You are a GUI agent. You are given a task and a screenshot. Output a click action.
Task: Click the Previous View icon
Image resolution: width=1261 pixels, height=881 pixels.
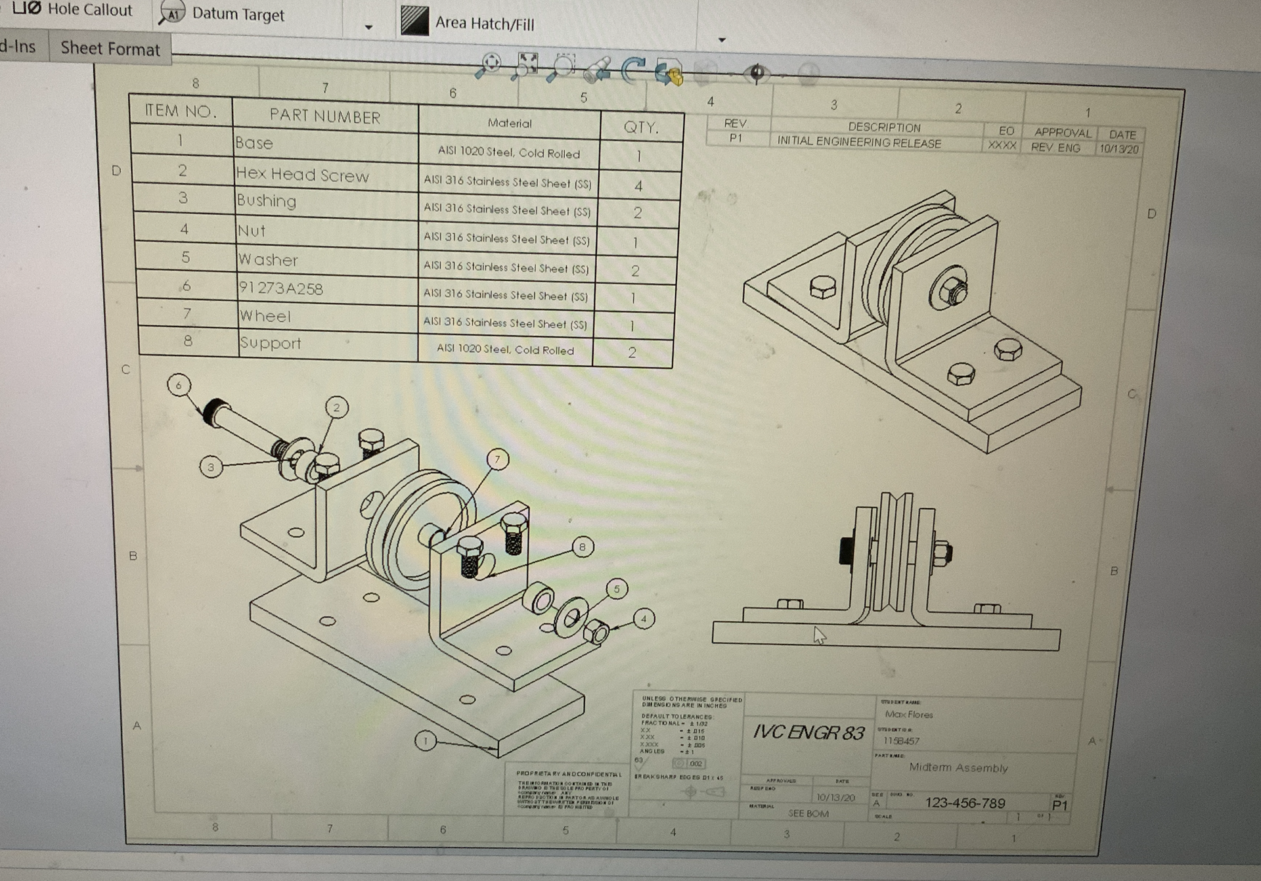(x=596, y=70)
